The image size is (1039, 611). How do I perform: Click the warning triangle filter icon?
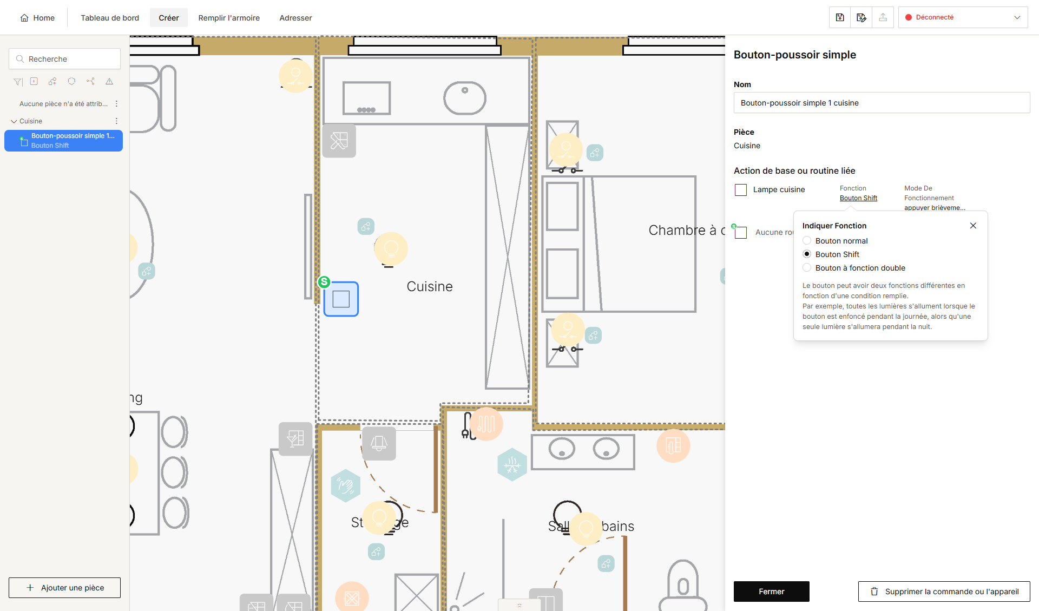coord(109,81)
